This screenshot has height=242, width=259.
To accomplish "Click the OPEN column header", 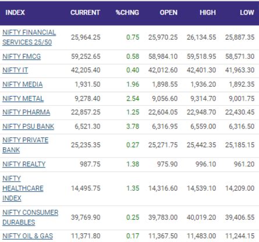I will (169, 13).
